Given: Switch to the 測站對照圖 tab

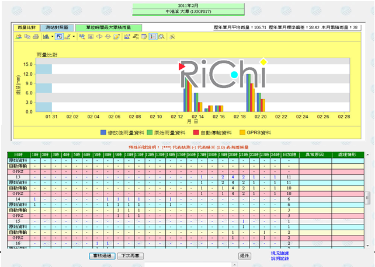Looking at the screenshot, I should coord(57,27).
